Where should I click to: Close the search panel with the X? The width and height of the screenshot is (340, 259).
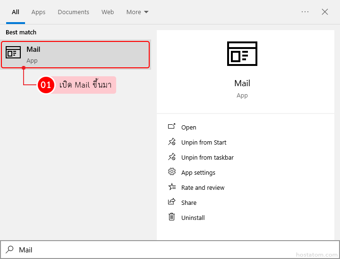[x=325, y=12]
